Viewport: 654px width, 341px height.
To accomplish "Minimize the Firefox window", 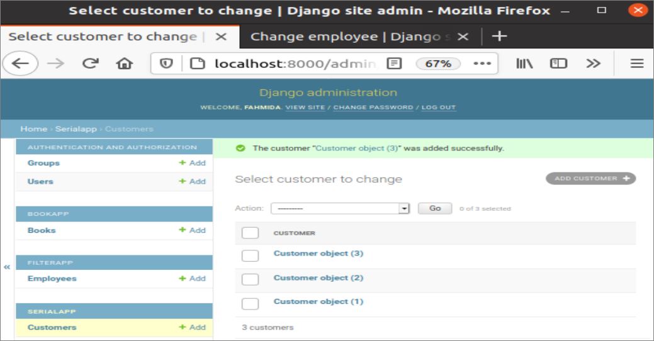I will (565, 11).
